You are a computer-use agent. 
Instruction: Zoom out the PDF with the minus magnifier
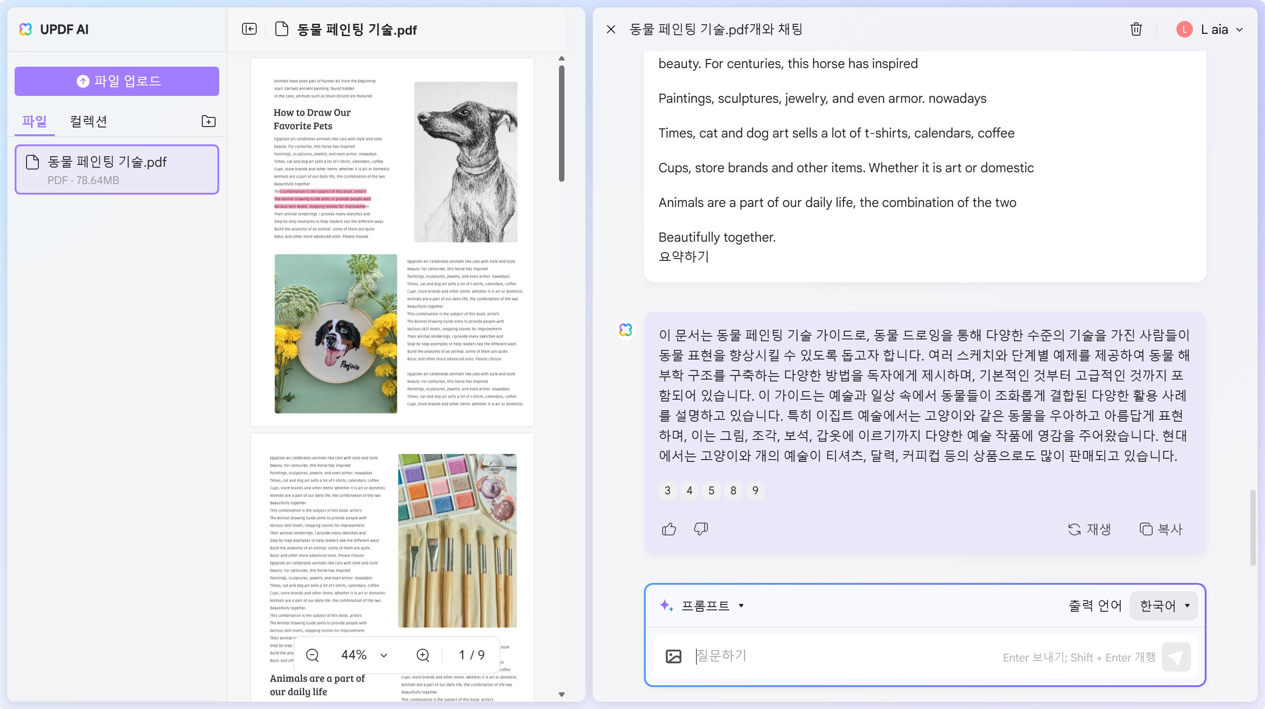[x=312, y=655]
